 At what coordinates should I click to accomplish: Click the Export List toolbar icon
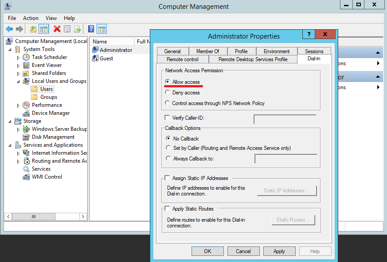pyautogui.click(x=78, y=29)
